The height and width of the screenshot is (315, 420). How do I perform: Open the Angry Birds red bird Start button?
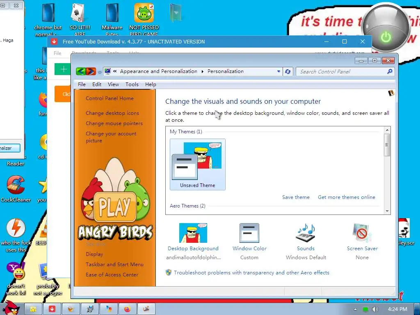click(x=10, y=308)
